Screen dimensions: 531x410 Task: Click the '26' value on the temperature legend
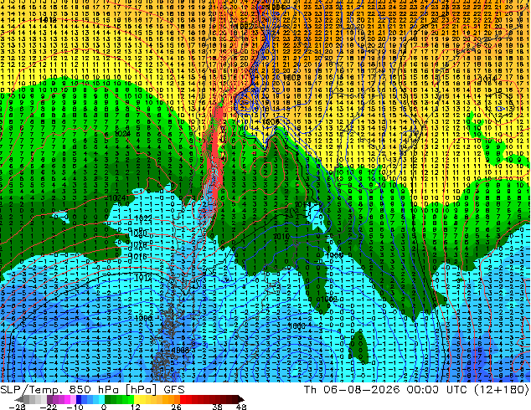click(x=176, y=407)
